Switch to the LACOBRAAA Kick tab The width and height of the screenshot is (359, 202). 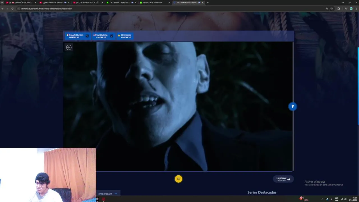click(121, 3)
